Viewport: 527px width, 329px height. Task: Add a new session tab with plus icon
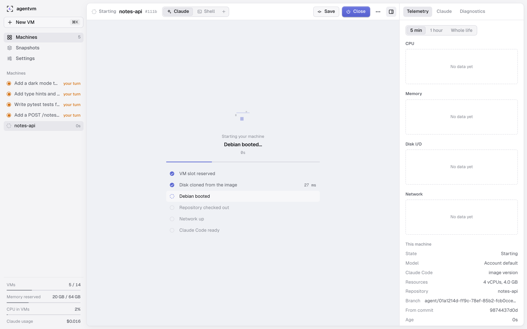224,12
